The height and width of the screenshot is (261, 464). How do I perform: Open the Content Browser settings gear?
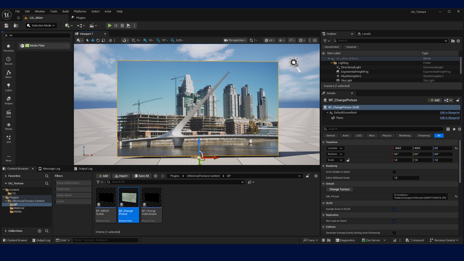tap(316, 176)
